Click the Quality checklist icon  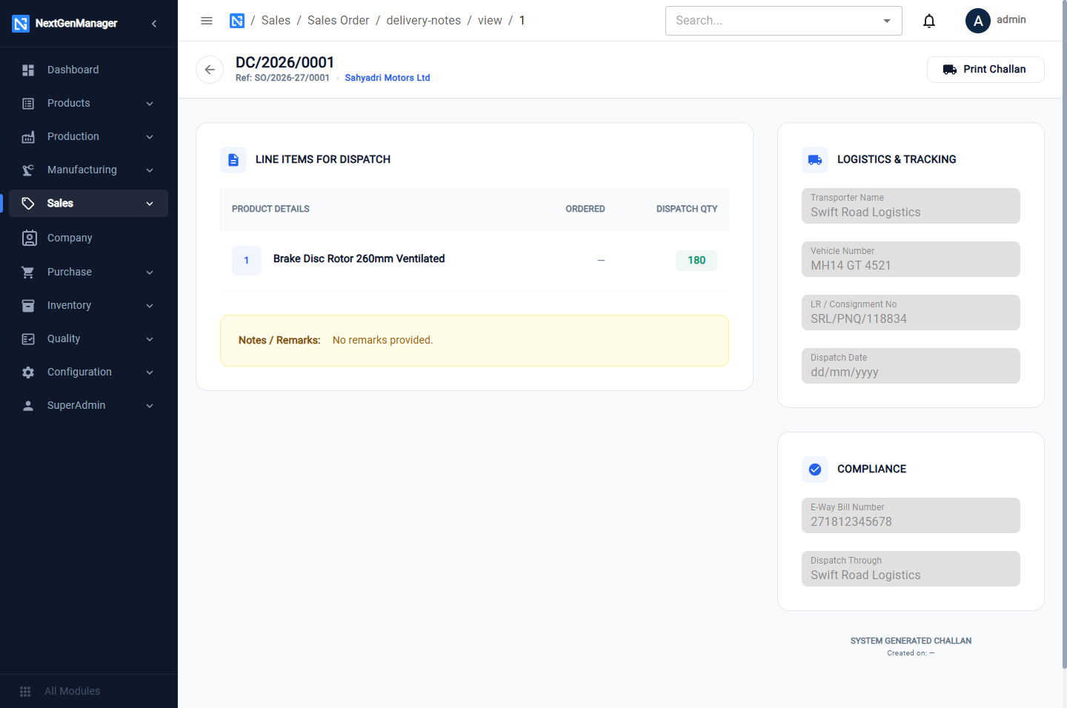pos(28,338)
